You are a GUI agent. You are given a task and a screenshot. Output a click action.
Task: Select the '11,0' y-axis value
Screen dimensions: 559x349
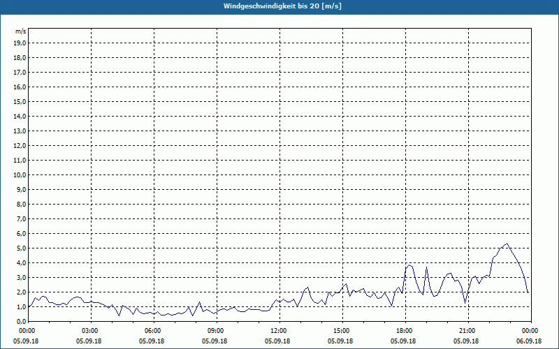[20, 161]
